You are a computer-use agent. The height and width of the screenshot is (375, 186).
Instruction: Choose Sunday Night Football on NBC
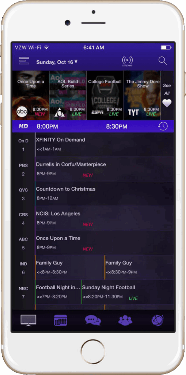pos(128,292)
